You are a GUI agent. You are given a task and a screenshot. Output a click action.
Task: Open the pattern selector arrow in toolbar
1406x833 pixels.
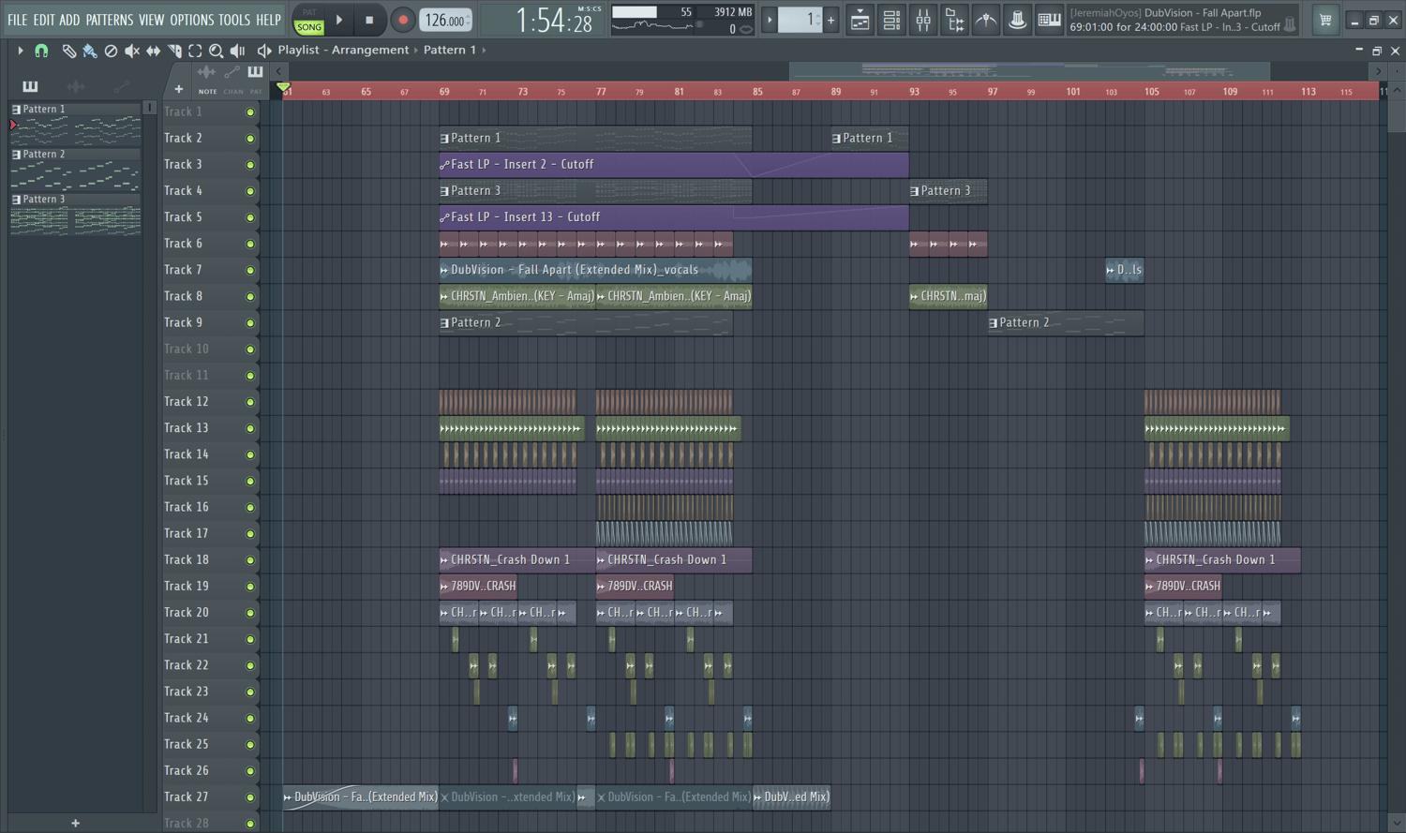(770, 20)
